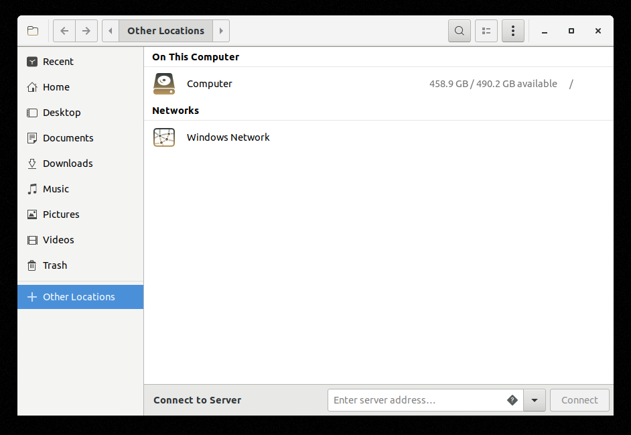631x435 pixels.
Task: Open the Windows Network entry
Action: click(378, 137)
